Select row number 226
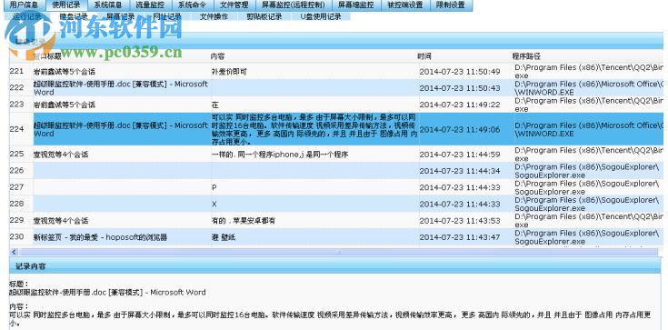 pyautogui.click(x=336, y=171)
